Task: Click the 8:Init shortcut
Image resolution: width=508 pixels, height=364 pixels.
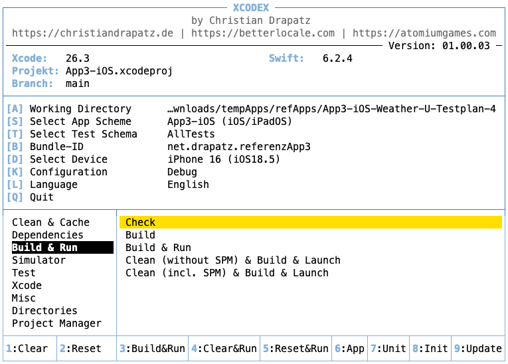Action: 430,349
